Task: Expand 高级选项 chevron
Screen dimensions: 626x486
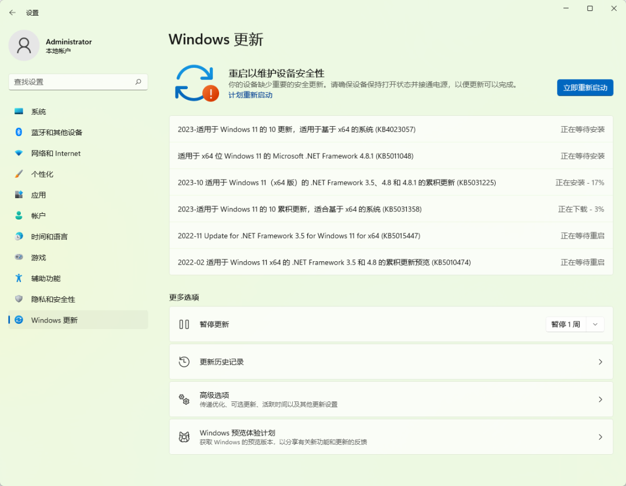Action: coord(600,400)
